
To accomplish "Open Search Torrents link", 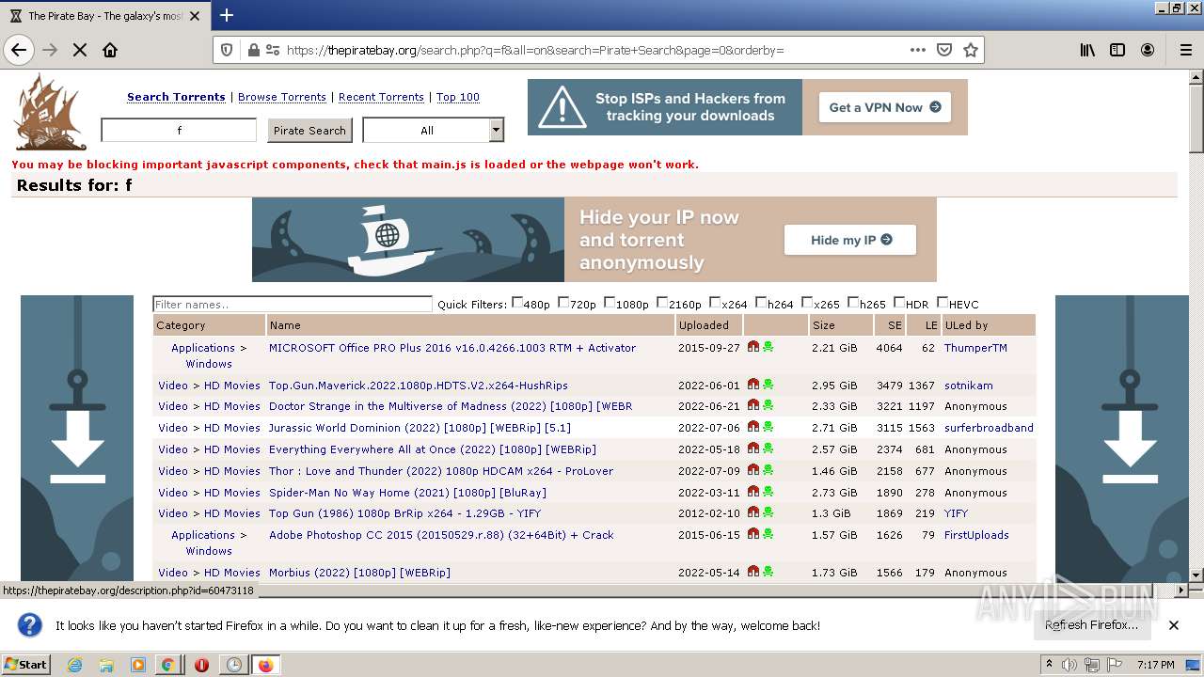I will [x=176, y=97].
